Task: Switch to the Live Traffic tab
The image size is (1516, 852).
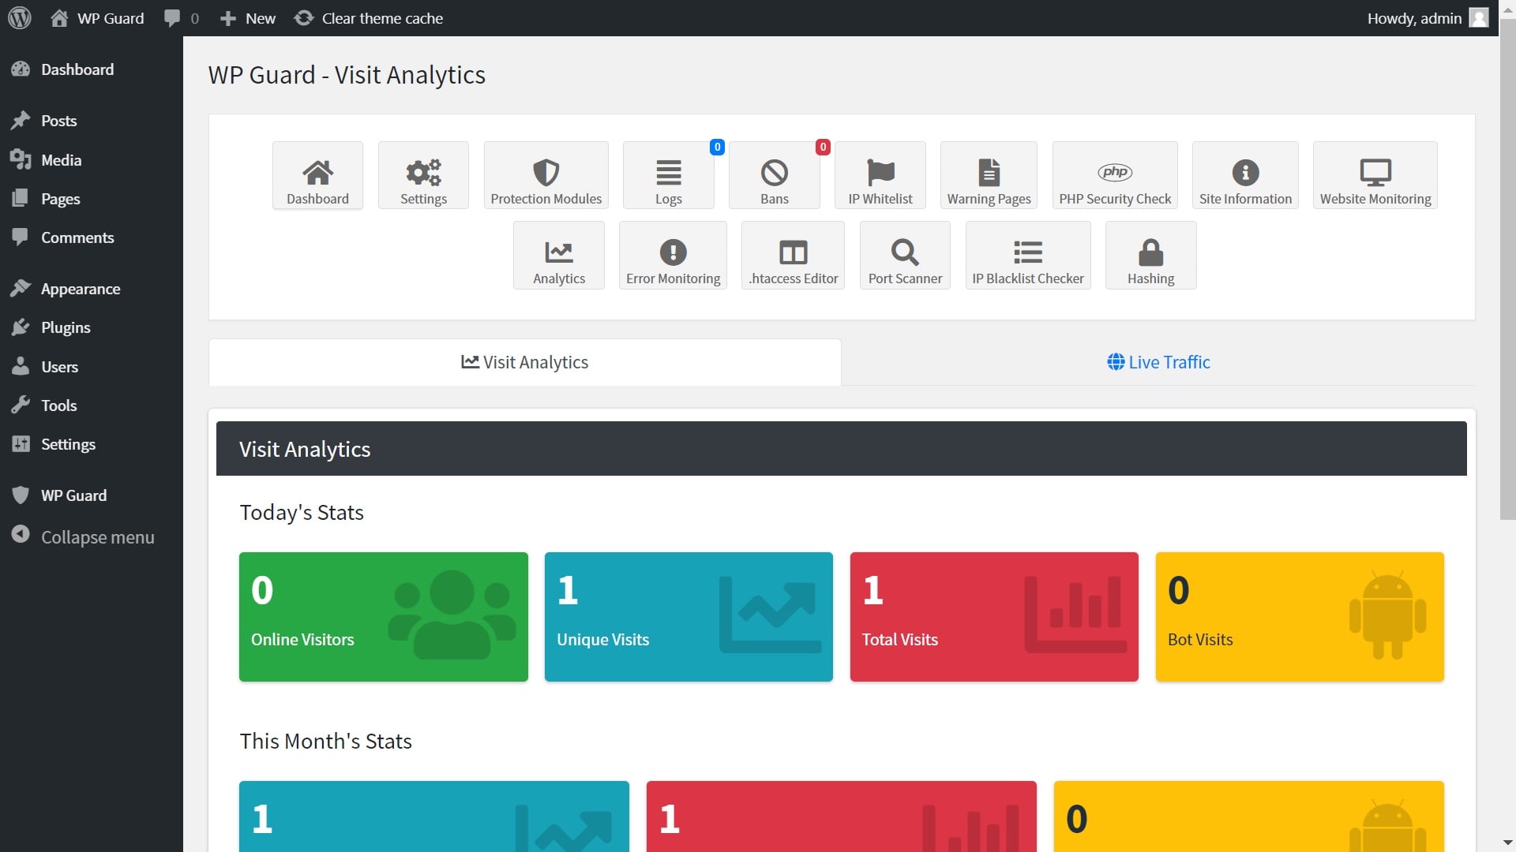Action: coord(1158,362)
